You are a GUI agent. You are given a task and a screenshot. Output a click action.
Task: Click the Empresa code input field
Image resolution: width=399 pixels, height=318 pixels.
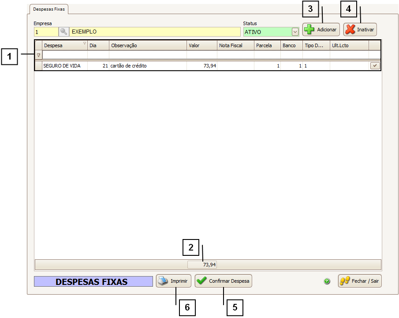pyautogui.click(x=46, y=32)
